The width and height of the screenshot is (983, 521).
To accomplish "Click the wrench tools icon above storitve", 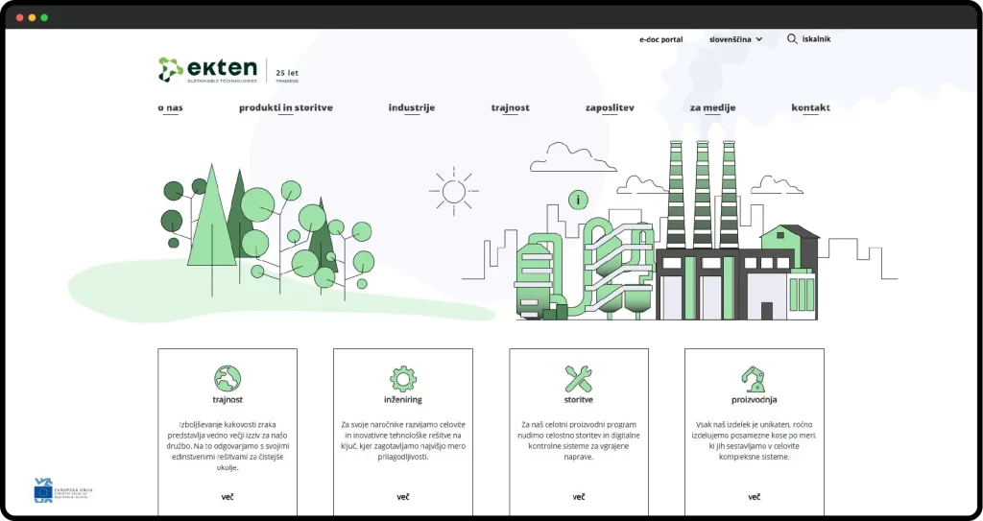I will 579,377.
